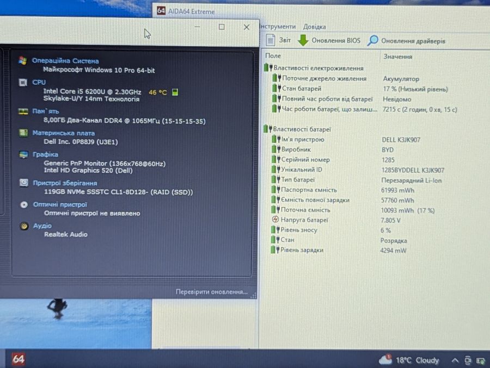
Task: Open the Материнська плата heading link
Action: click(64, 133)
